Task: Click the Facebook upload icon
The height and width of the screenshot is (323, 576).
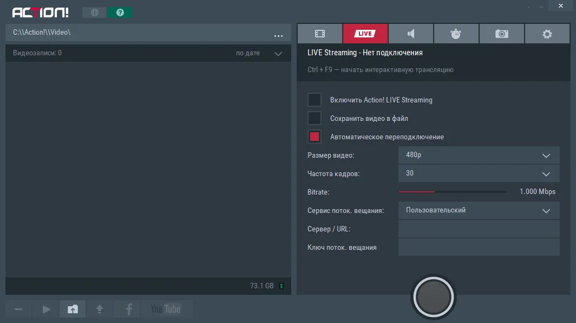Action: pyautogui.click(x=129, y=309)
